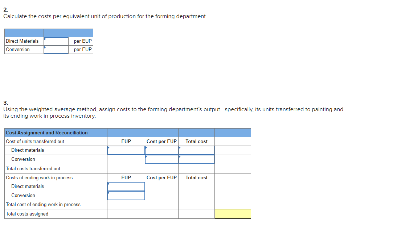
Task: Select the Direct Materials per EUP input box
Action: [x=56, y=41]
